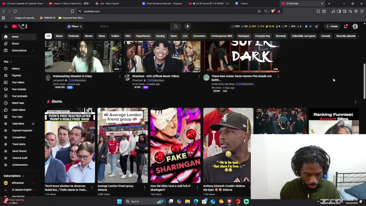This screenshot has width=366, height=206.
Task: Open Microsoft Edge from taskbar
Action: click(x=196, y=201)
